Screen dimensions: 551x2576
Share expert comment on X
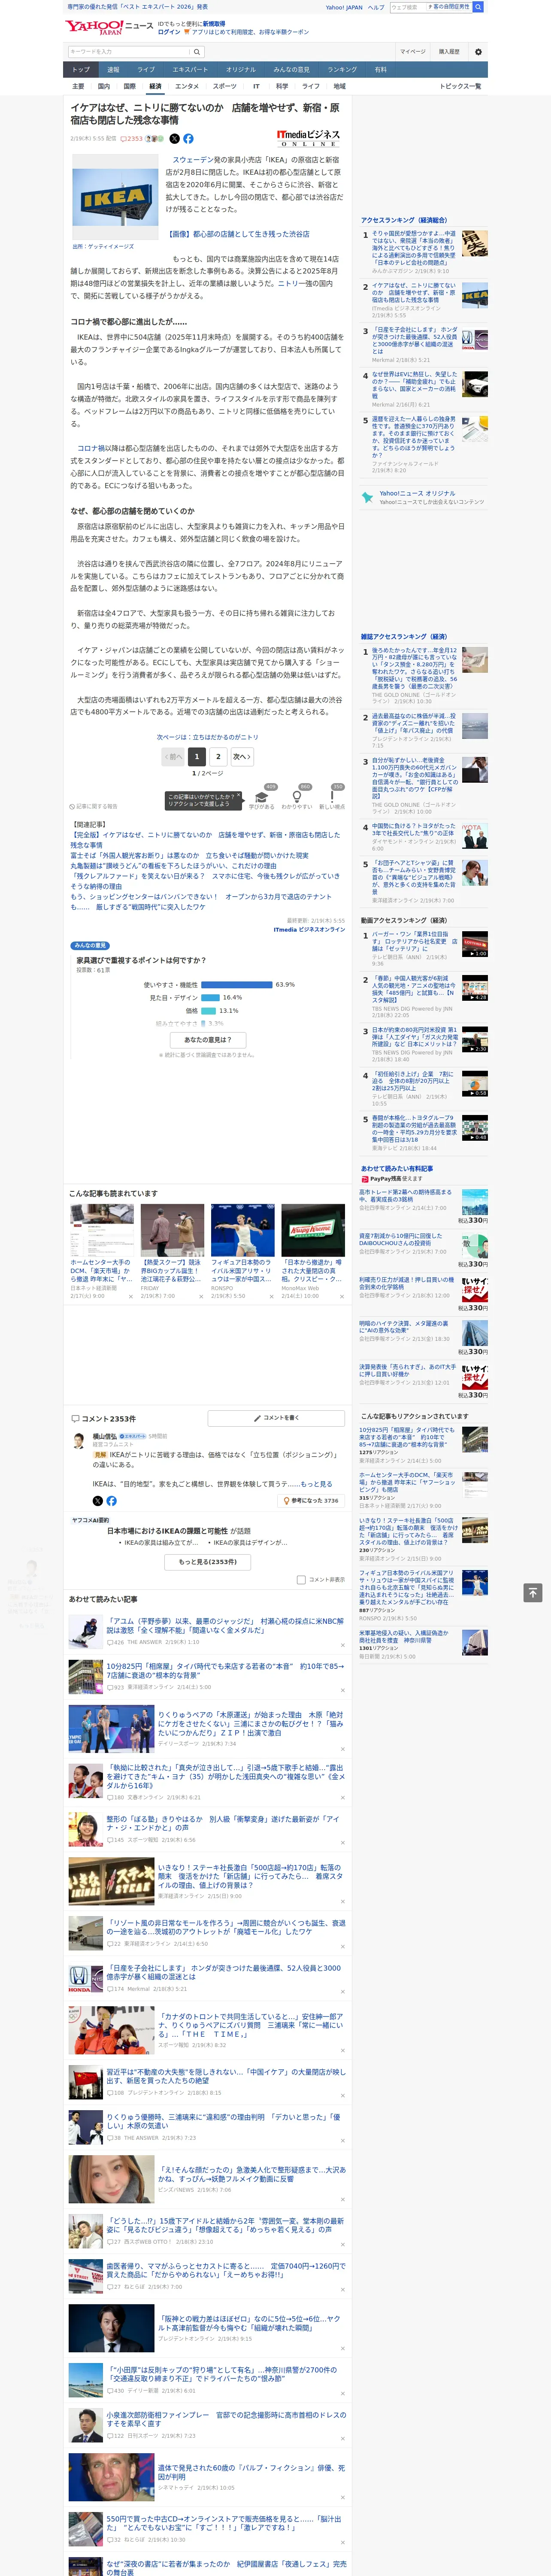(x=97, y=1501)
